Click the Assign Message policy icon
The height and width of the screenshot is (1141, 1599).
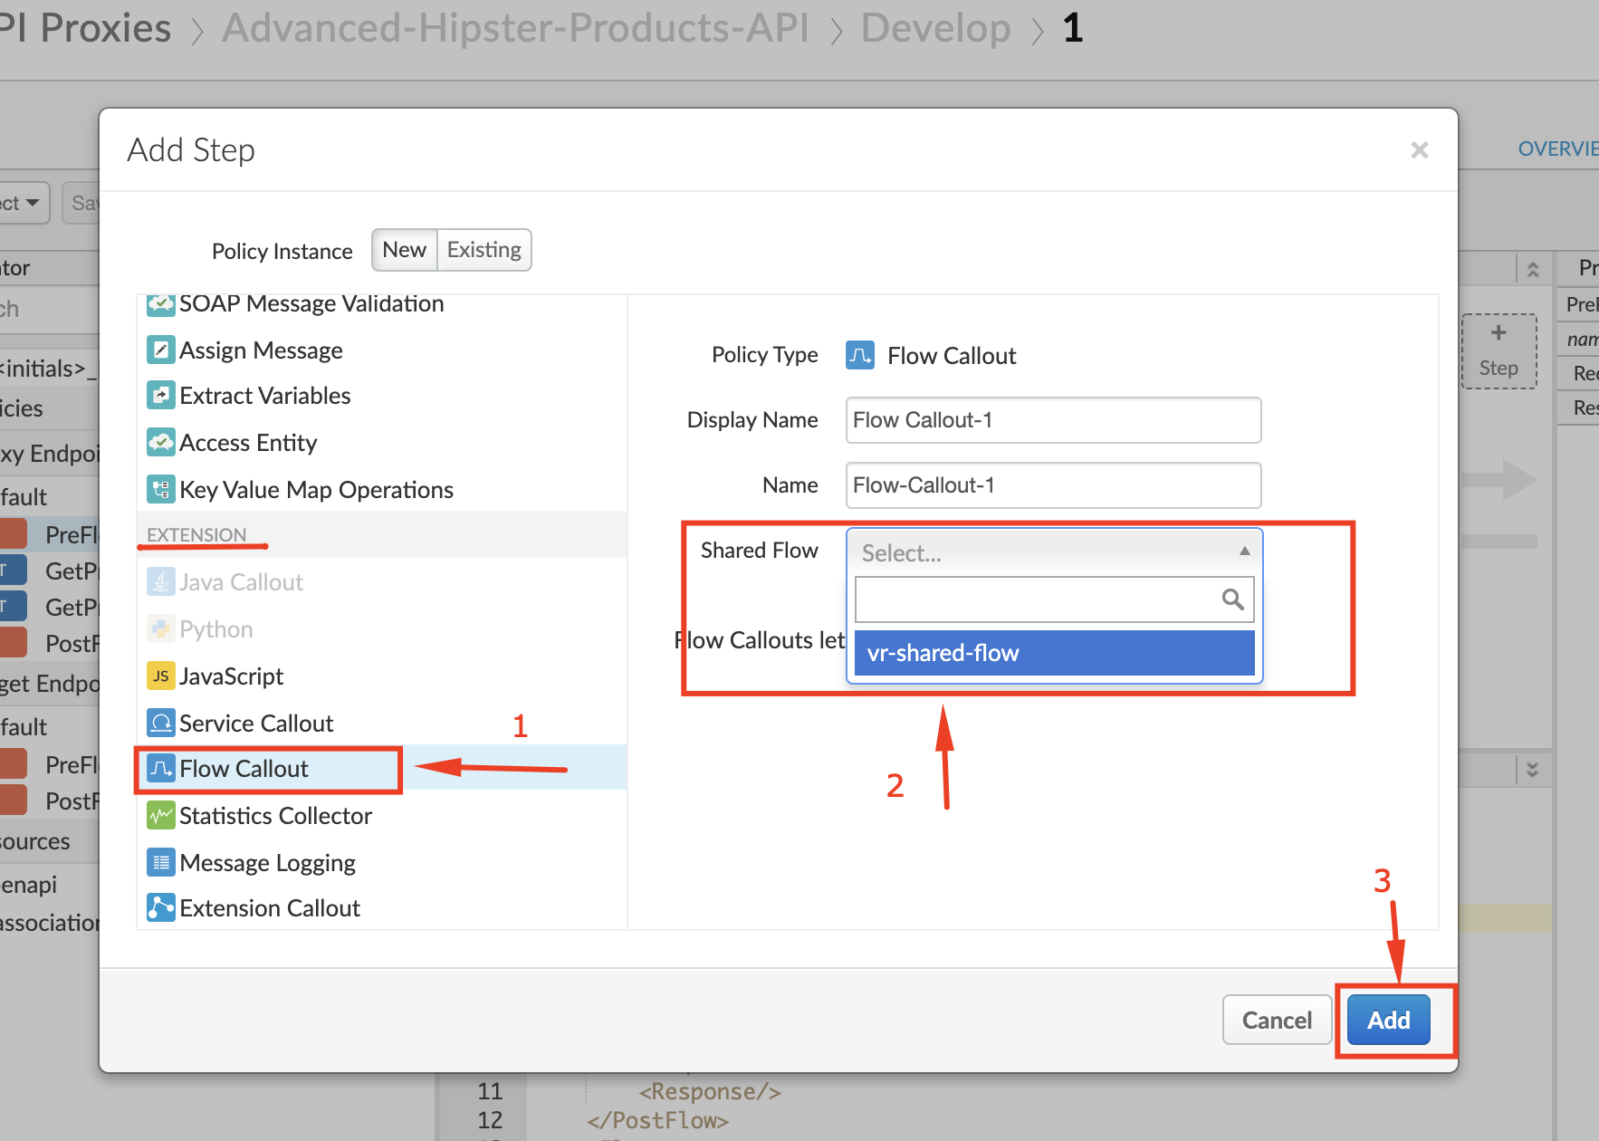pos(161,350)
